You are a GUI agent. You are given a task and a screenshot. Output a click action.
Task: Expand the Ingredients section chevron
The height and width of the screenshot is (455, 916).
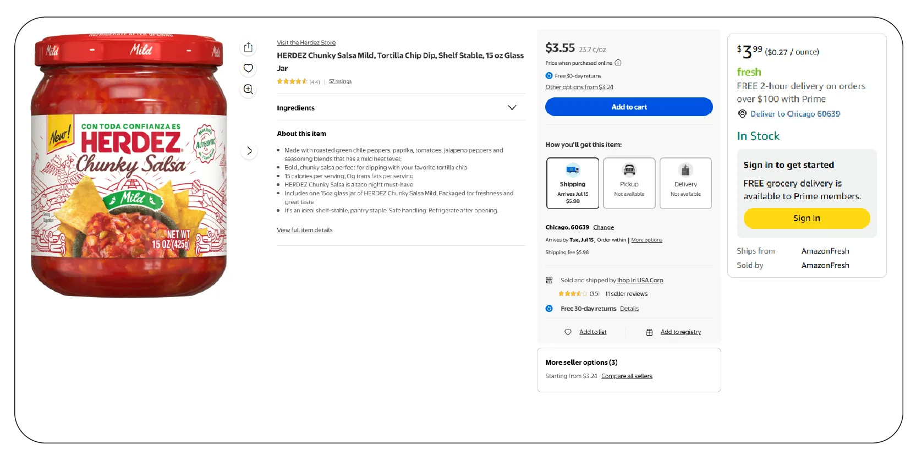[512, 108]
